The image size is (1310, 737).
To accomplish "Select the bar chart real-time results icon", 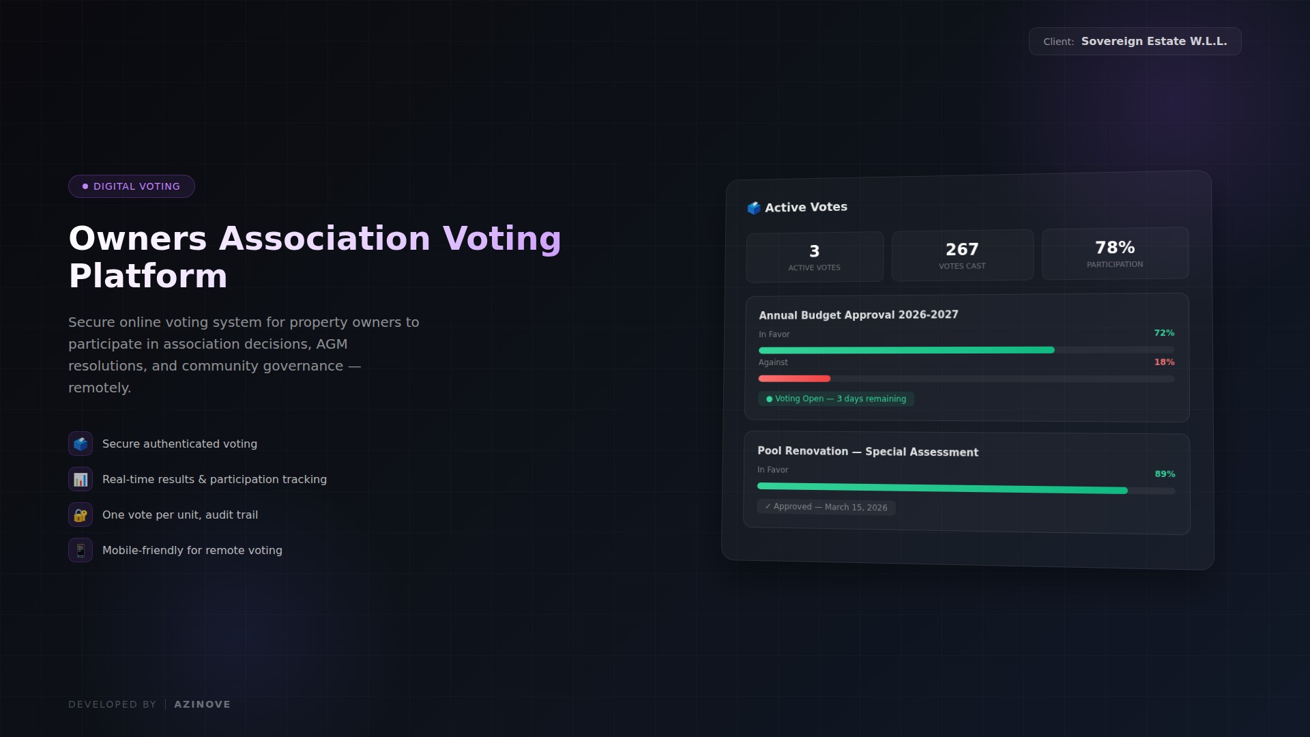I will pos(80,479).
